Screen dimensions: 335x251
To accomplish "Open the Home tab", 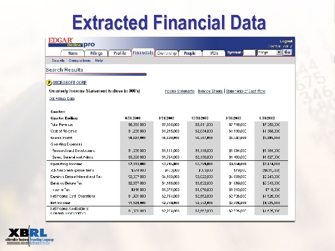I will tap(73, 53).
